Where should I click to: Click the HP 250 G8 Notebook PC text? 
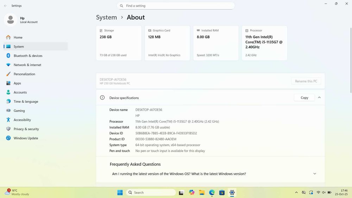(115, 83)
